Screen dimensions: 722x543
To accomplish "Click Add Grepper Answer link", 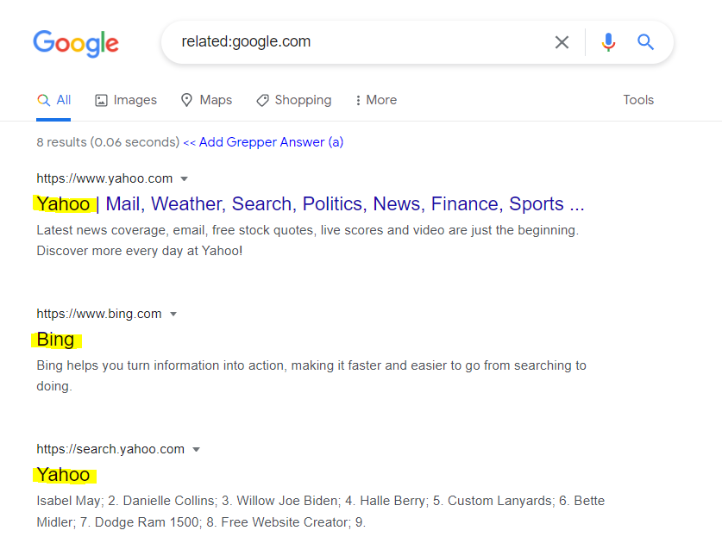I will (x=263, y=142).
